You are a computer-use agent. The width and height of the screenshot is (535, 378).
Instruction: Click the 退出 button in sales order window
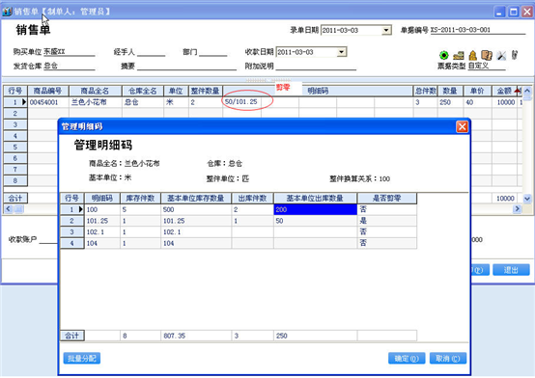[x=511, y=270]
